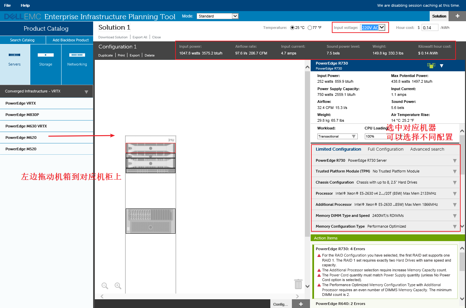
Task: Expand Additional Processor option
Action: [385, 204]
